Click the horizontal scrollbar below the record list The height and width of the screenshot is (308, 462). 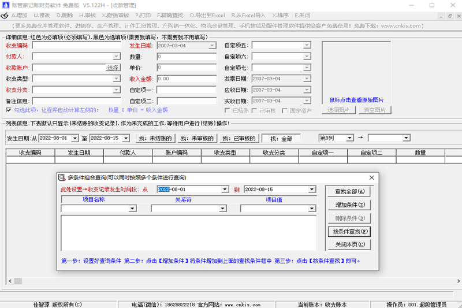(x=231, y=281)
